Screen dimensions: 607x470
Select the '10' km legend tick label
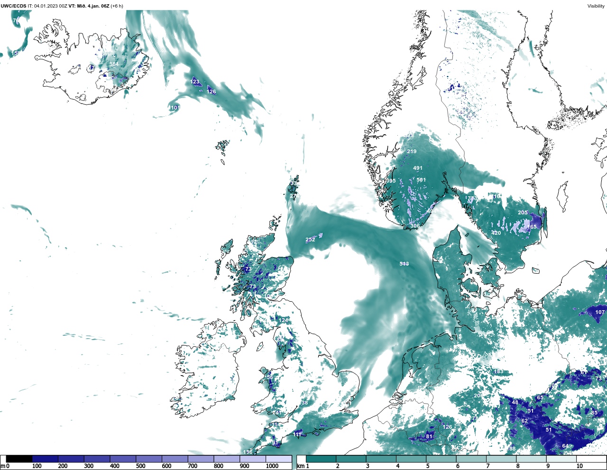[580, 466]
